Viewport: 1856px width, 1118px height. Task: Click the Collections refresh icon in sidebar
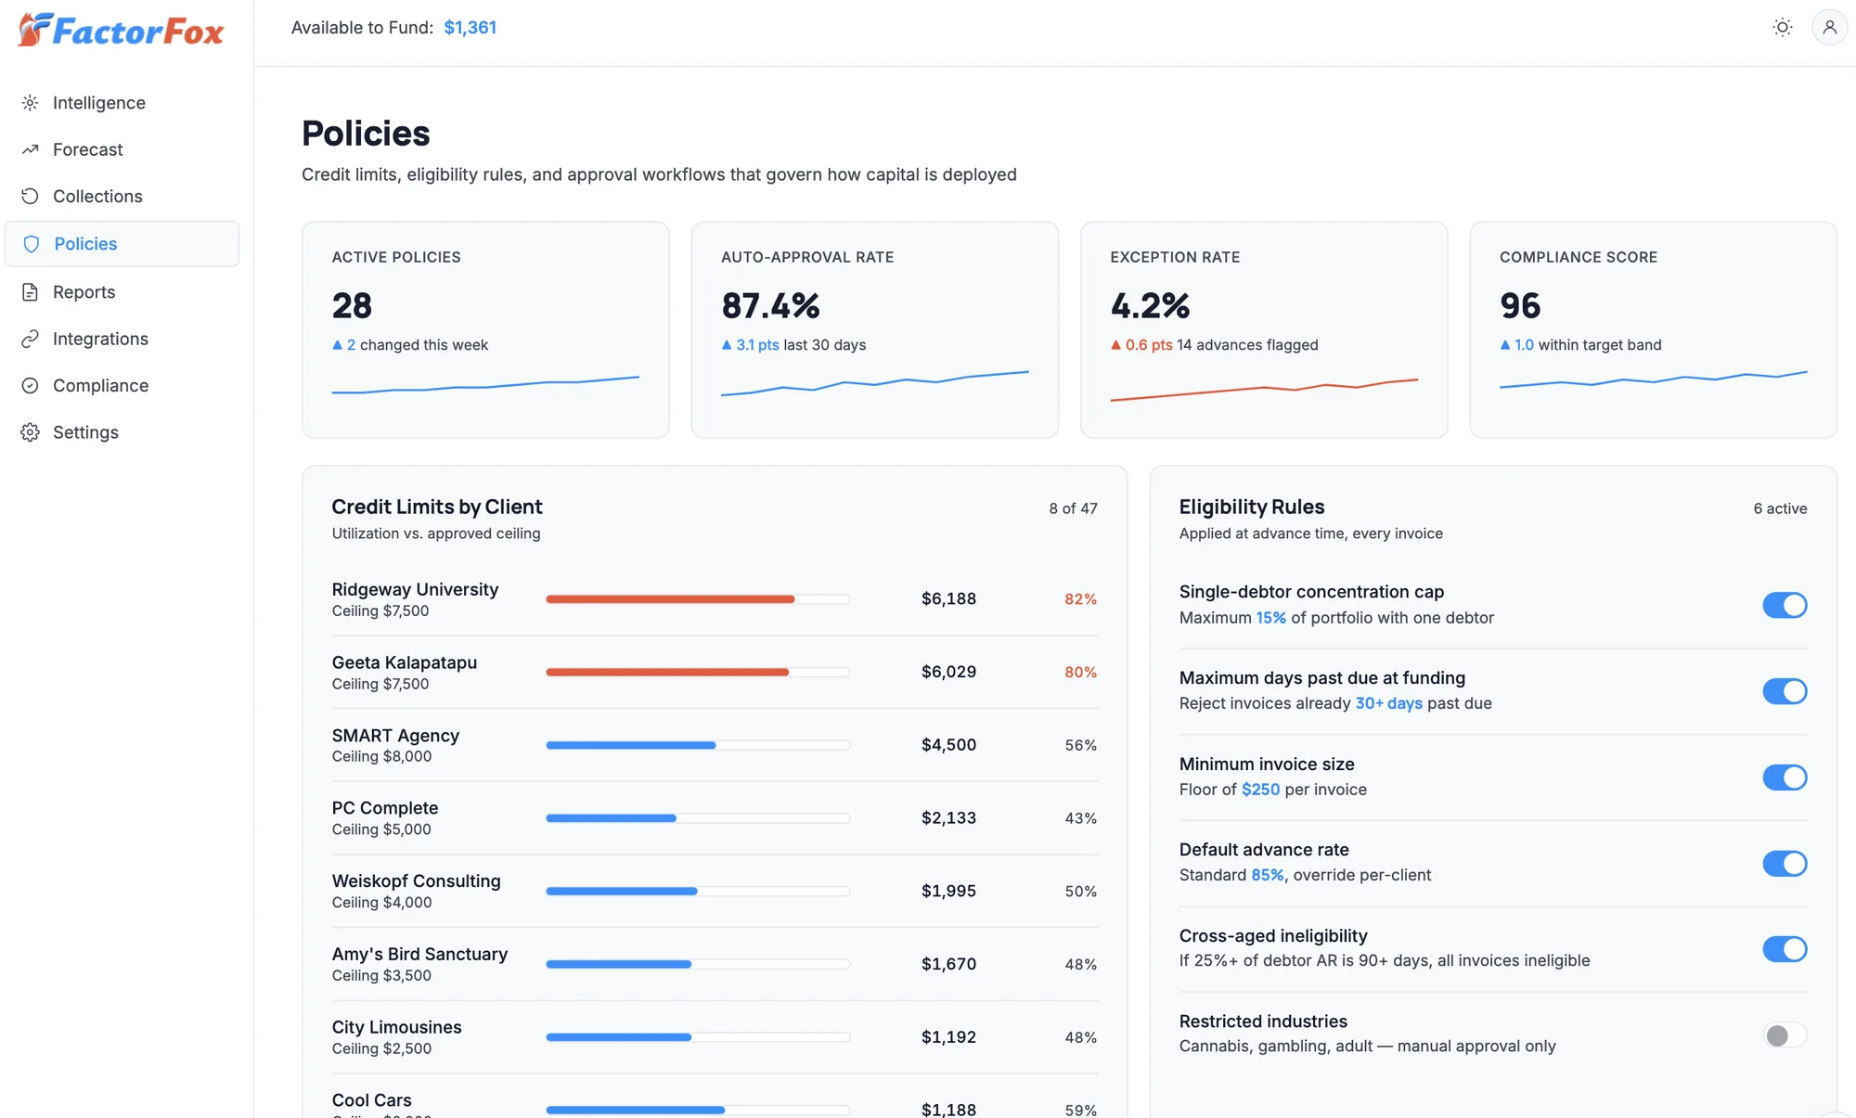[x=31, y=196]
